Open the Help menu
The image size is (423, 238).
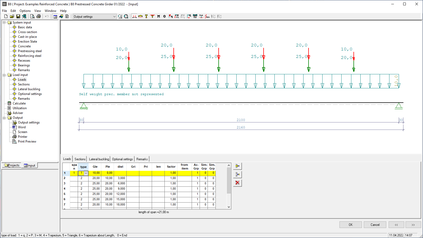pos(63,11)
